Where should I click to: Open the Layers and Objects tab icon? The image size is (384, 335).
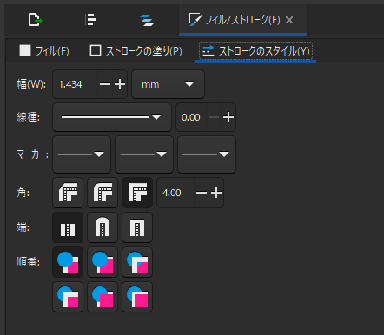tap(147, 20)
